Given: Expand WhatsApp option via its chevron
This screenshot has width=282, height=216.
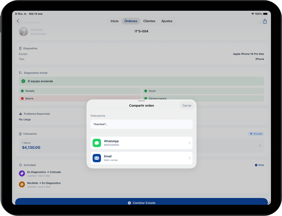Looking at the screenshot, I should coord(189,143).
